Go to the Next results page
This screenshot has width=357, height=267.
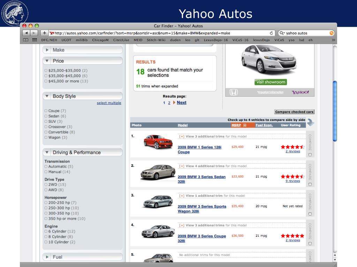[181, 103]
